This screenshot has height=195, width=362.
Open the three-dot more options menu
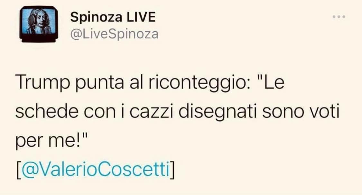pos(339,17)
